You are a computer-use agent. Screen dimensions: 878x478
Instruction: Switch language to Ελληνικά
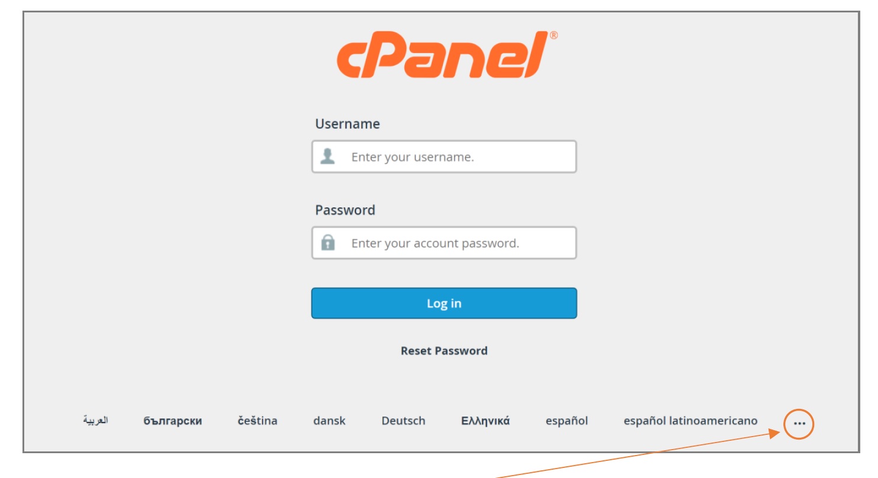(485, 421)
